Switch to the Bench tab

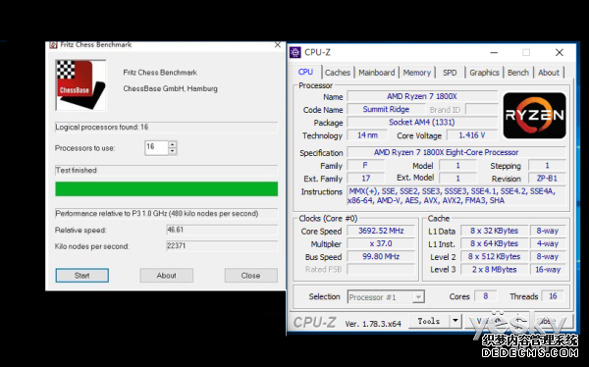point(518,73)
